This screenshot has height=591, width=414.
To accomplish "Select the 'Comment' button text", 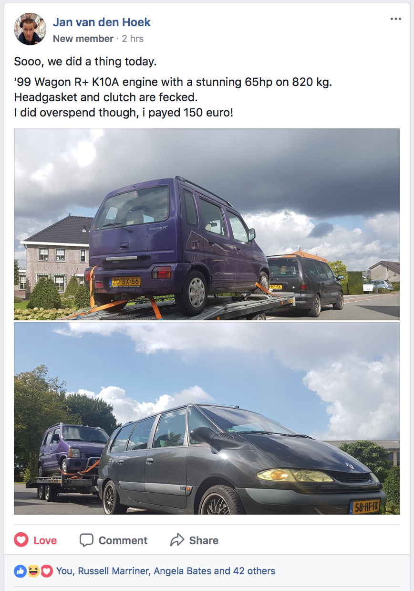I will pyautogui.click(x=123, y=540).
